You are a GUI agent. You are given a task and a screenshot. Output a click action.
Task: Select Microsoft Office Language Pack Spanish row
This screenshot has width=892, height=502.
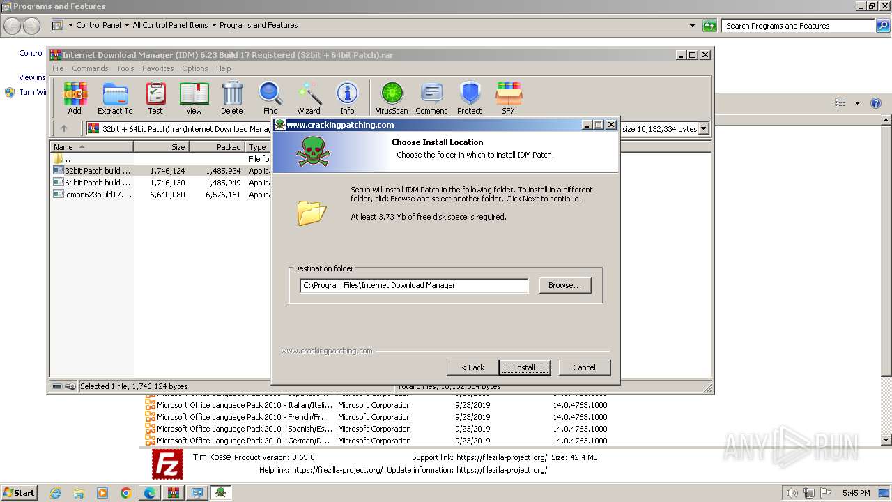(x=376, y=429)
